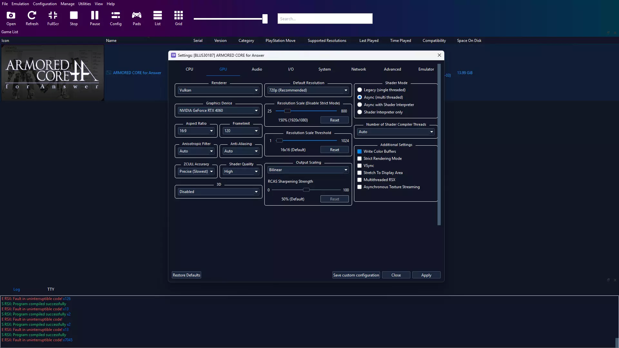Select Legacy (single threaded) shader mode
The image size is (619, 348).
[x=360, y=90]
